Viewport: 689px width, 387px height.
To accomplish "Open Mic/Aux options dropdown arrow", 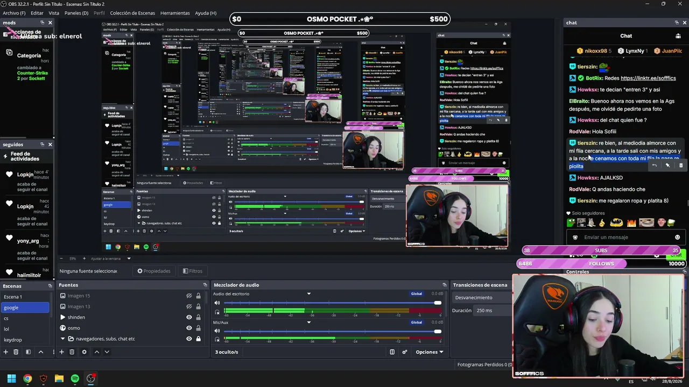I will tap(309, 322).
